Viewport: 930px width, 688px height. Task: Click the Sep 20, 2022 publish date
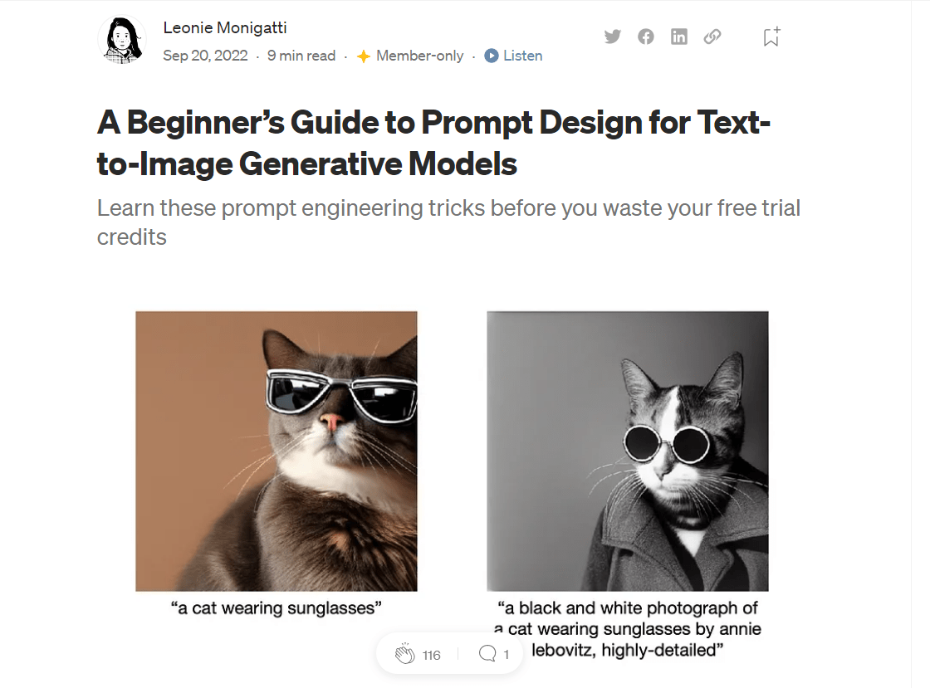[x=205, y=56]
